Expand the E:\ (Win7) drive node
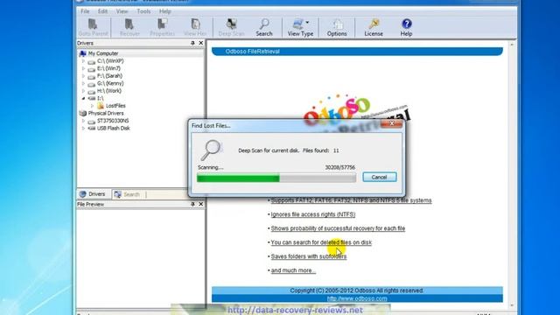This screenshot has width=560, height=315. click(x=84, y=68)
